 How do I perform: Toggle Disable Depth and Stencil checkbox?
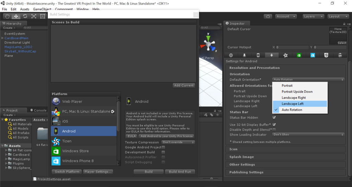click(x=274, y=129)
